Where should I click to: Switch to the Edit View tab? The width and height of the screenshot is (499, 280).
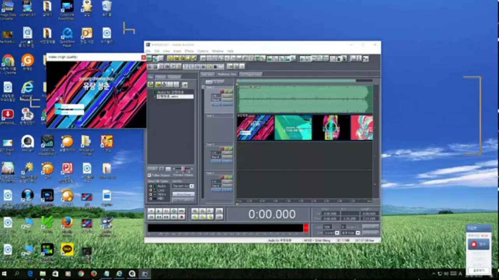click(x=207, y=74)
